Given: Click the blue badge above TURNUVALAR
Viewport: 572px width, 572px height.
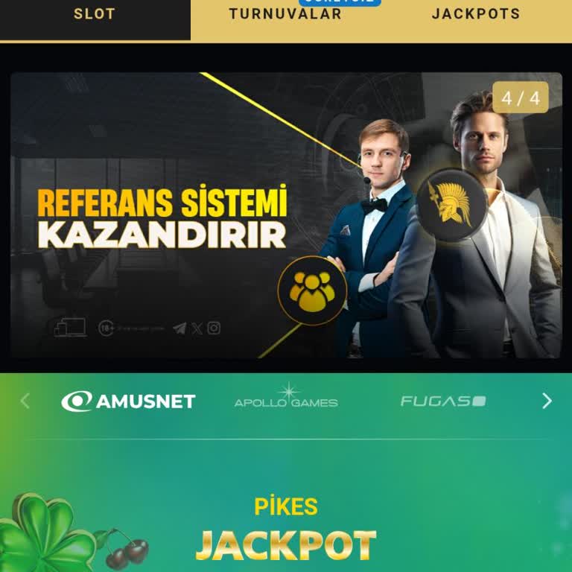Looking at the screenshot, I should pyautogui.click(x=340, y=2).
